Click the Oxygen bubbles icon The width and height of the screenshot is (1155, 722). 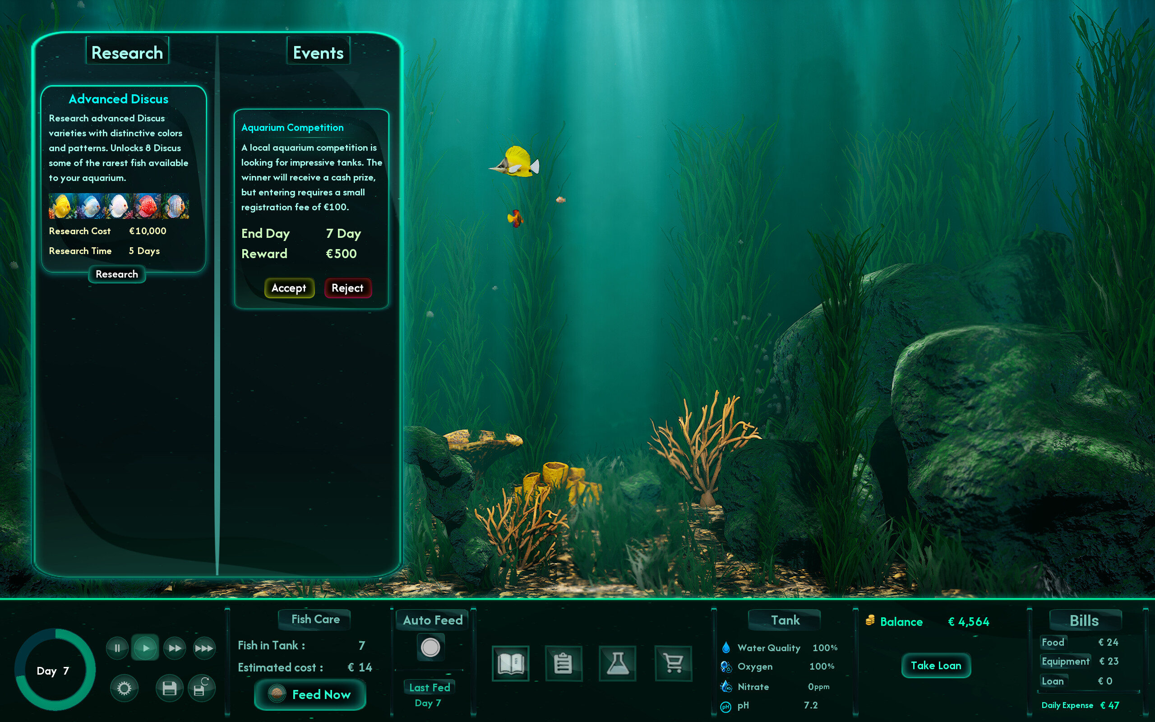point(726,666)
